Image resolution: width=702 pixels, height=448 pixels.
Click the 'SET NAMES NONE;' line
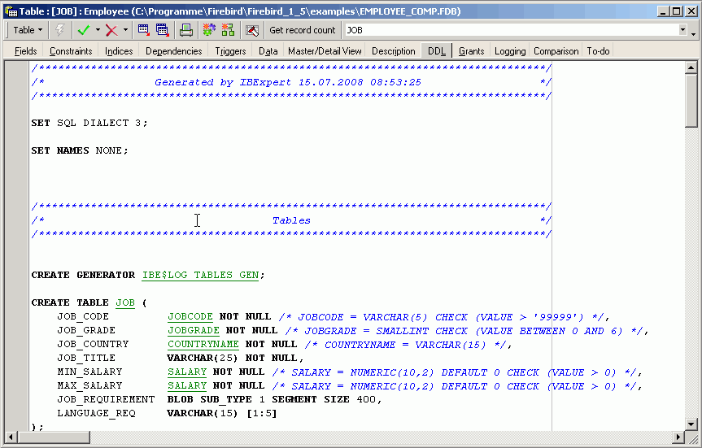[x=80, y=150]
